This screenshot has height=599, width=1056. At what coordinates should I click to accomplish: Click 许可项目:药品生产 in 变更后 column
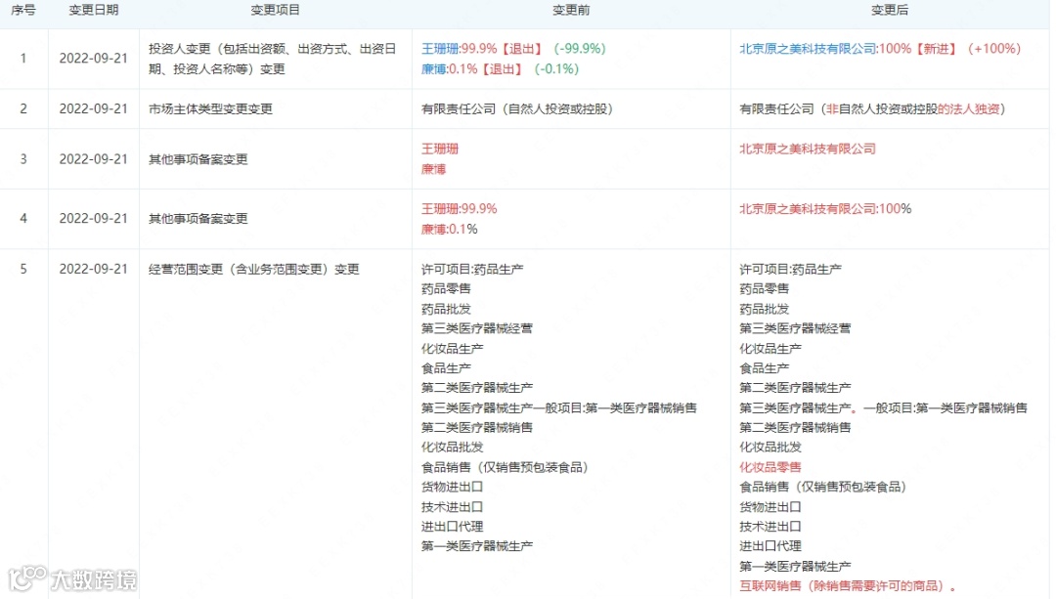click(x=791, y=270)
